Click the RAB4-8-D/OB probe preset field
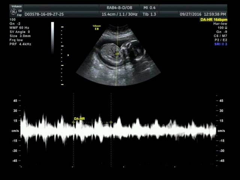Screen dimensions: 240x180 pos(119,7)
